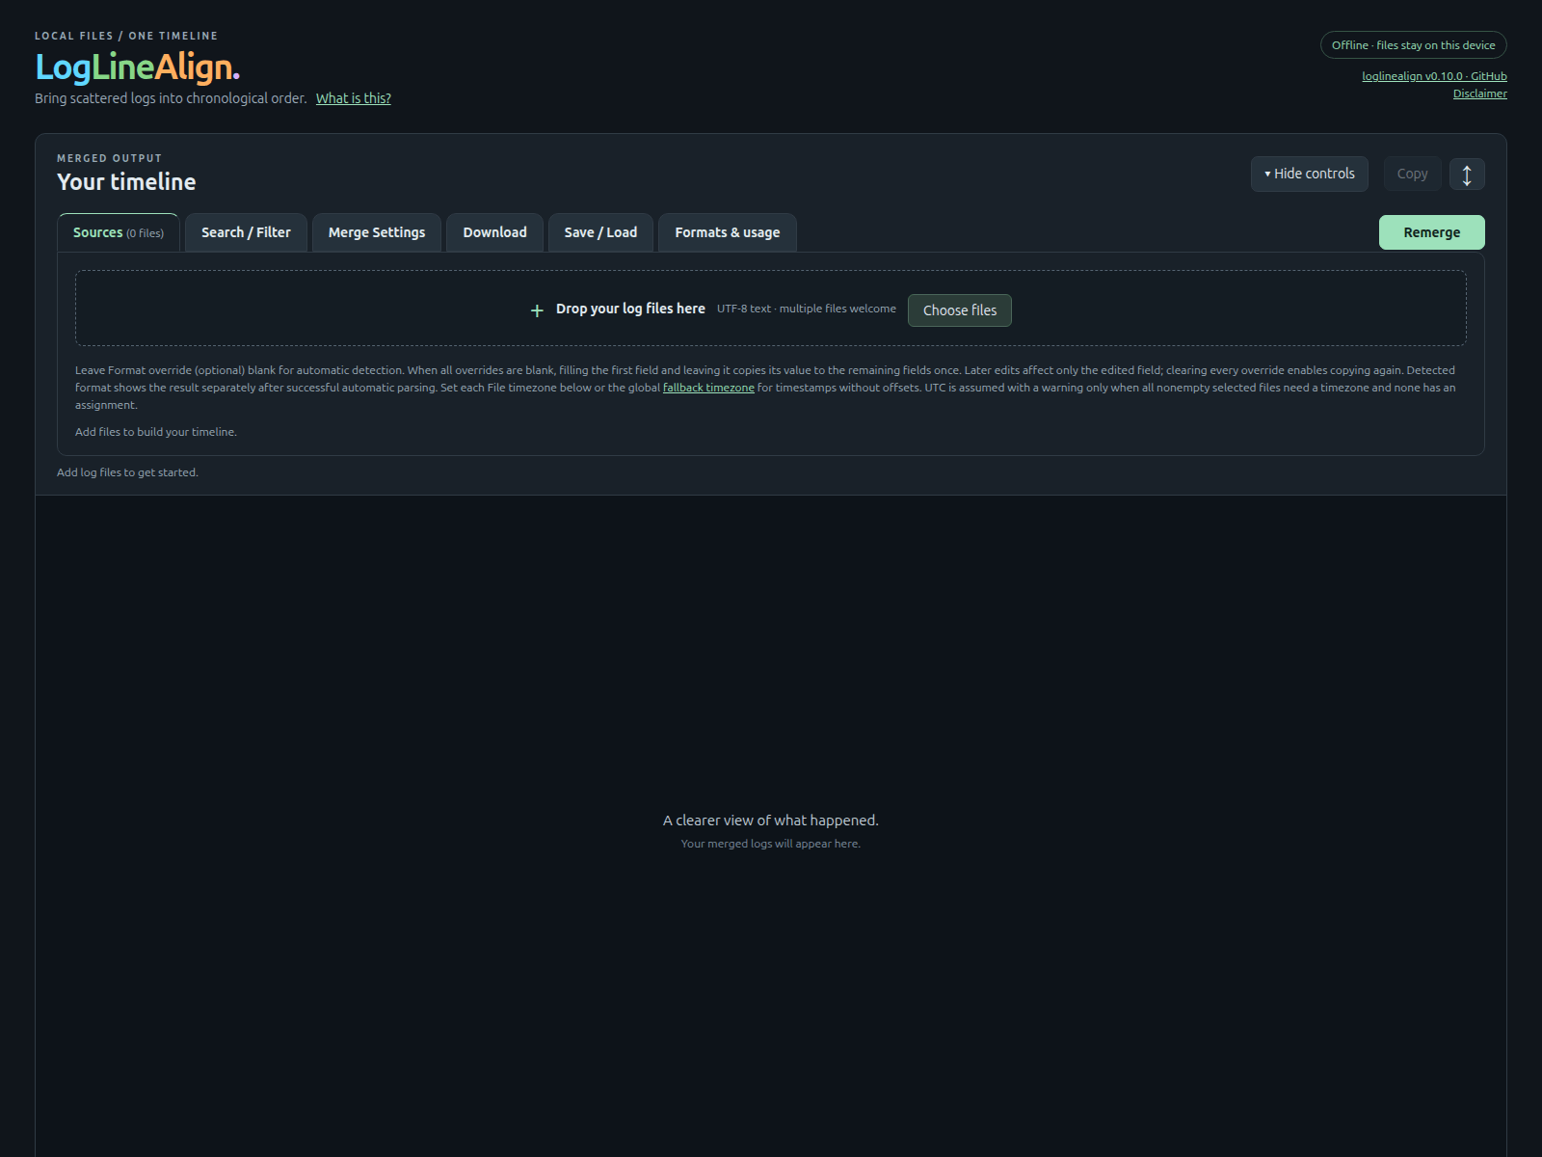Follow the fallback timezone link

pyautogui.click(x=708, y=388)
